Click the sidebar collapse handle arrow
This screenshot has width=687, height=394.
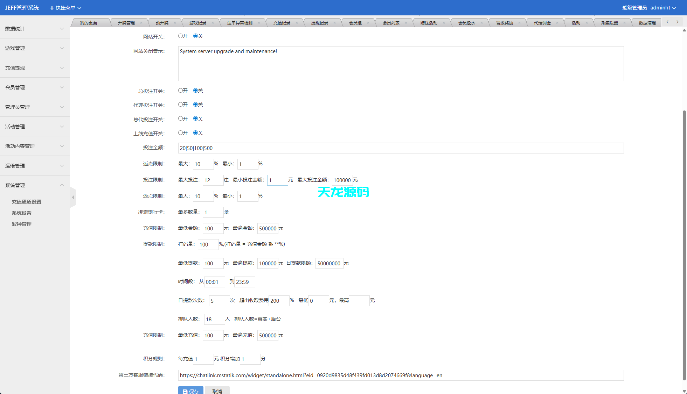(x=73, y=198)
